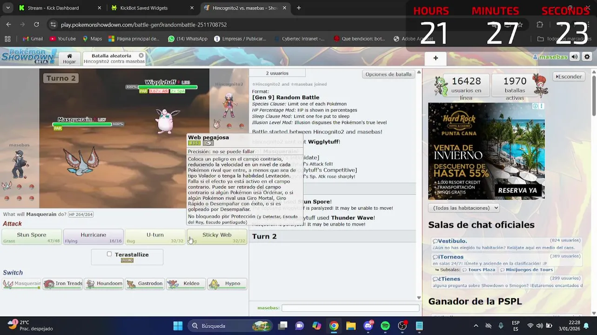Open the Chrome tab search dropdown
597x335 pixels.
tap(8, 8)
